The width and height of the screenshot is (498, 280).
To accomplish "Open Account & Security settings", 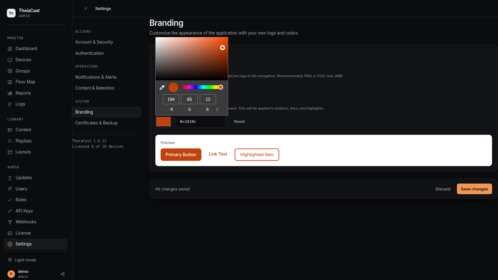I will [106, 42].
